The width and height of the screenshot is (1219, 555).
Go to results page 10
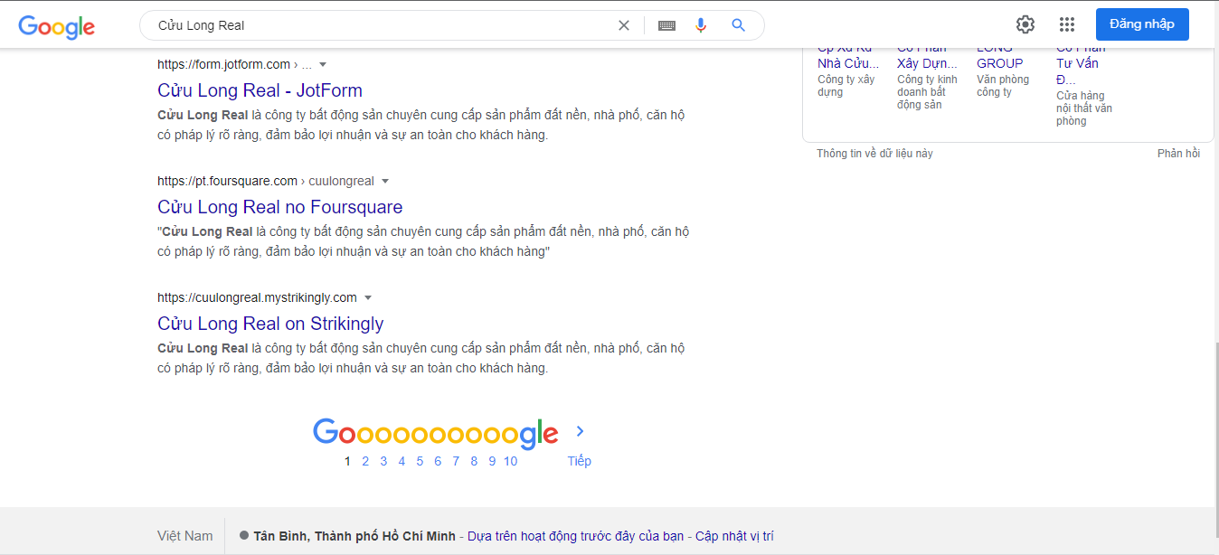point(511,461)
